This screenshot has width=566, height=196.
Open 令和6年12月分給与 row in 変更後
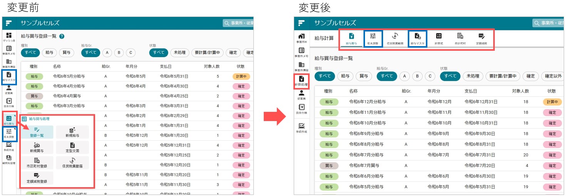click(x=439, y=102)
